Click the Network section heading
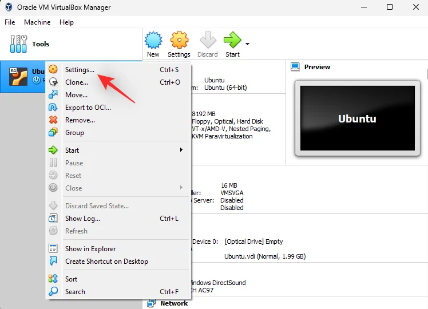 (x=174, y=303)
